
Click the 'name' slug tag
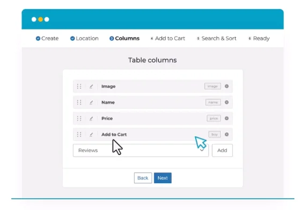click(x=213, y=103)
